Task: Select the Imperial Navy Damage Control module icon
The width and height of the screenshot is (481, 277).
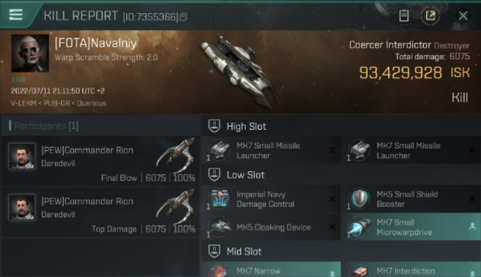Action: tap(219, 199)
